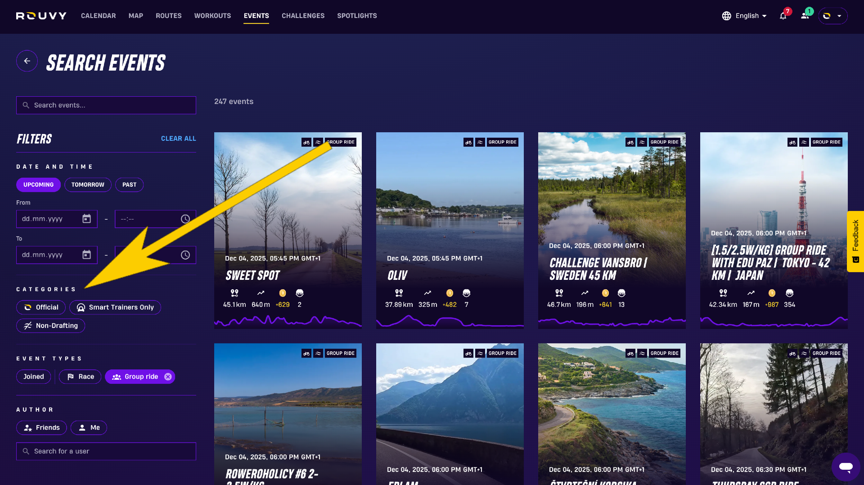
Task: Click the bike icon on Challenge Vansbro card
Action: [x=630, y=142]
